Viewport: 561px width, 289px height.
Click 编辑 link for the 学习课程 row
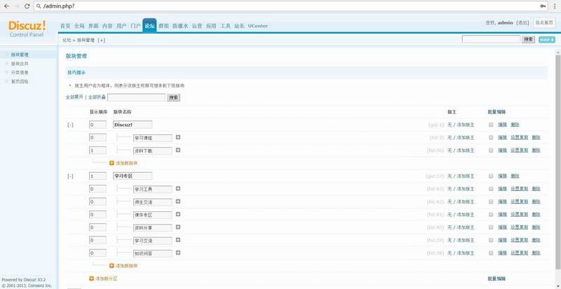[502, 138]
